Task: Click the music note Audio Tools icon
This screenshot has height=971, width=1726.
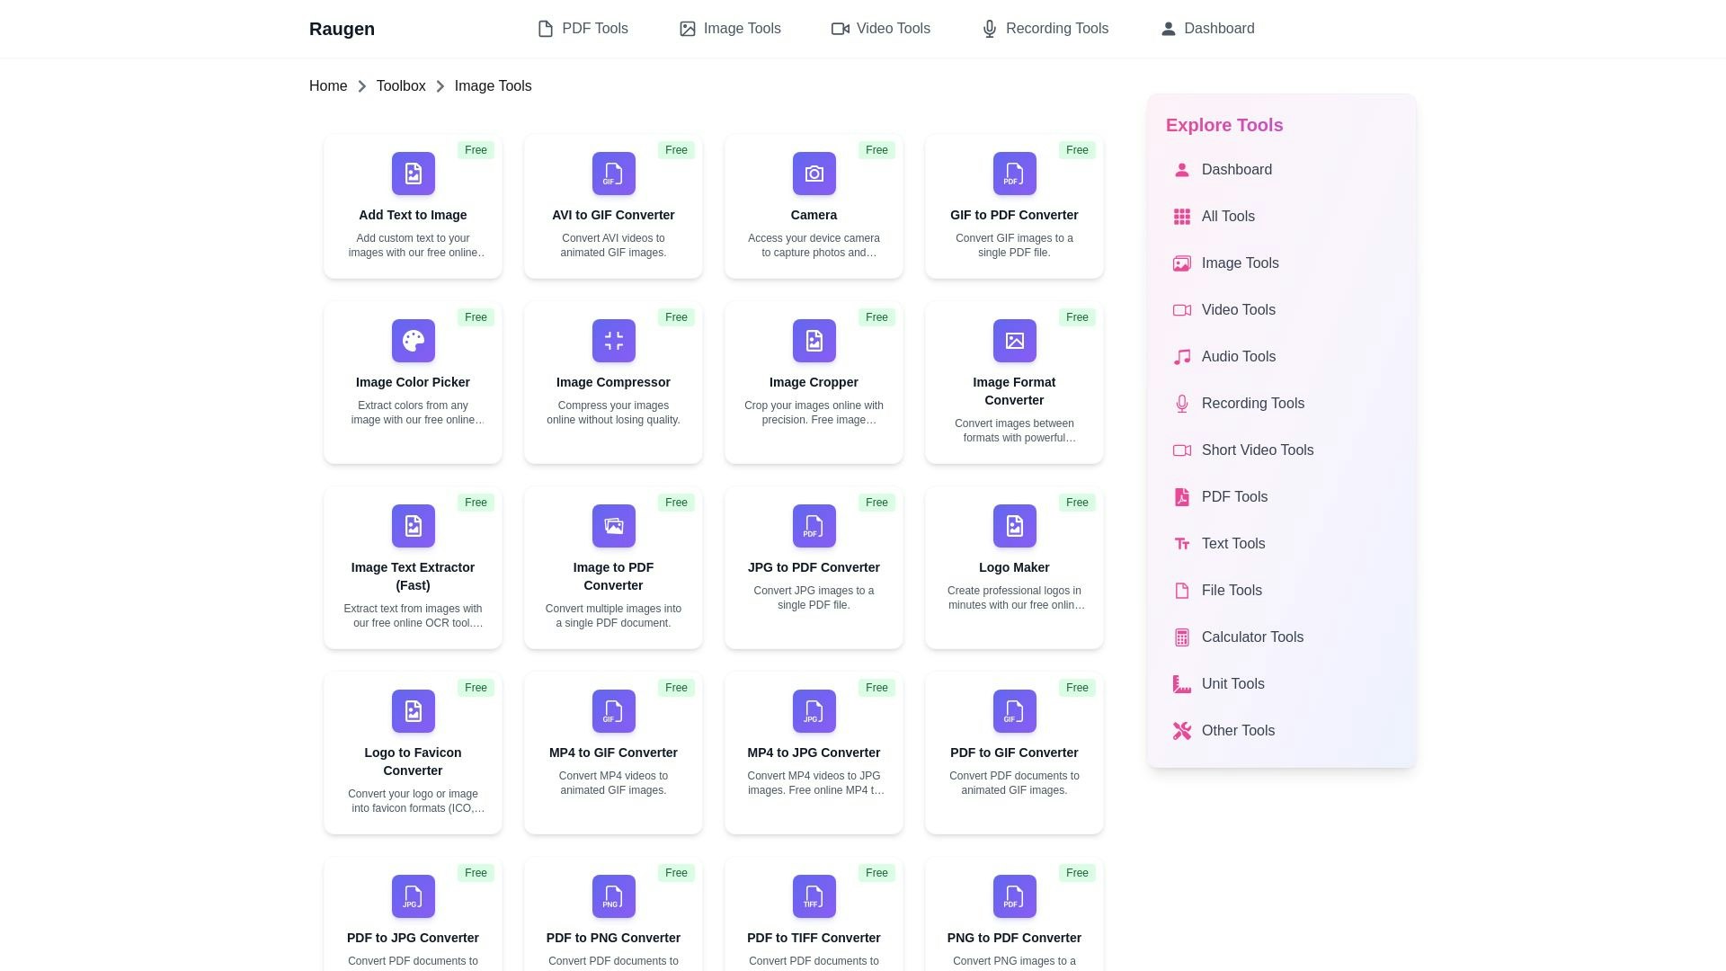Action: pyautogui.click(x=1181, y=357)
